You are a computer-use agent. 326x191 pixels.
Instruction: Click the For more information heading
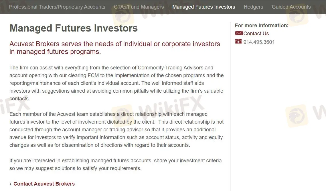click(x=261, y=25)
